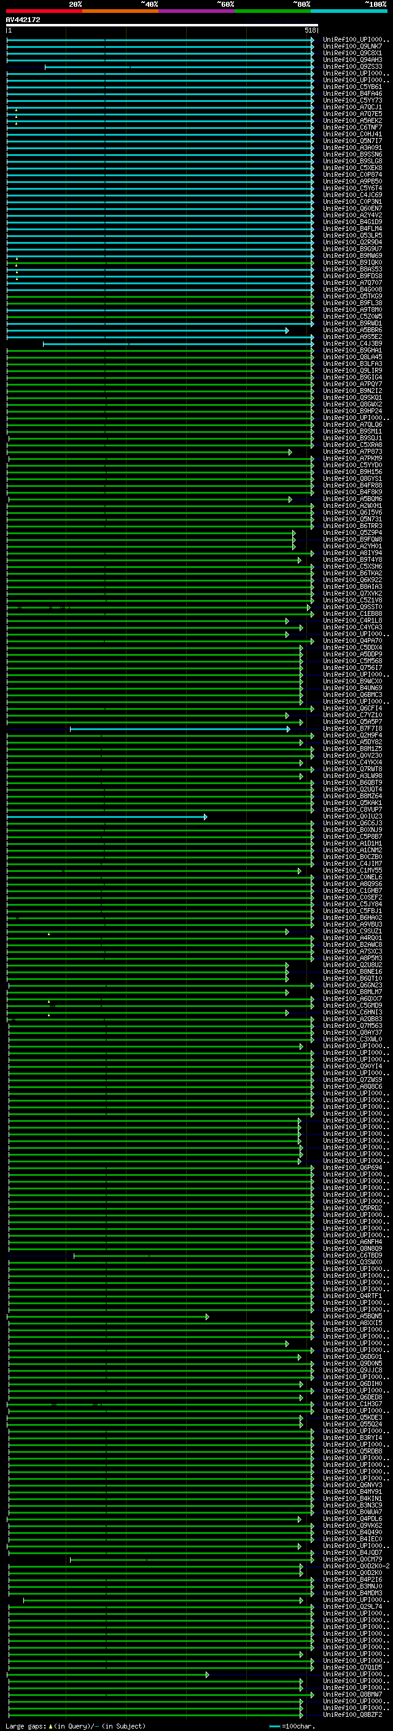Click the alignment arrowhead of the UniRef100_Q0IU23 row

(x=206, y=817)
